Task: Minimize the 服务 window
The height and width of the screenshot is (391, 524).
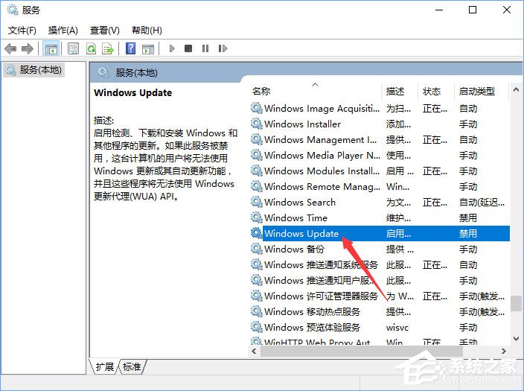Action: click(x=439, y=10)
